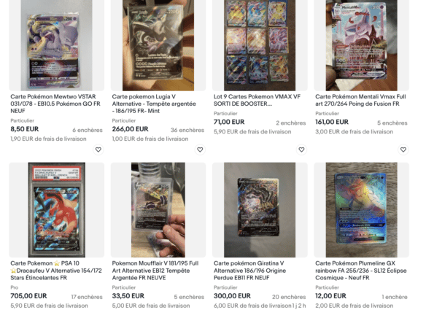Open the 9 VMAX cards lot photo
426x310 pixels.
click(x=260, y=45)
